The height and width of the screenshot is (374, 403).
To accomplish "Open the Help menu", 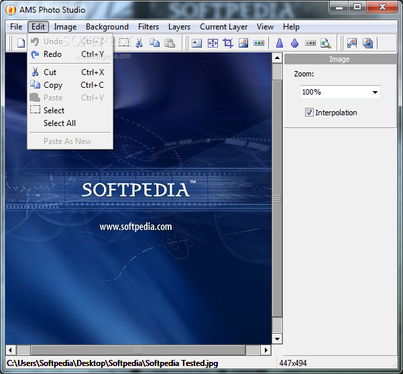I will pyautogui.click(x=291, y=27).
